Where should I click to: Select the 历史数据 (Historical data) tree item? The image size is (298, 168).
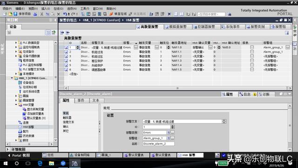[28, 136]
